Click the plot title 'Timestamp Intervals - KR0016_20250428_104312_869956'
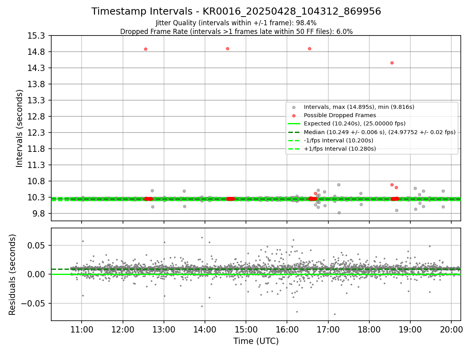Screen dimensions: 473x355 click(236, 11)
